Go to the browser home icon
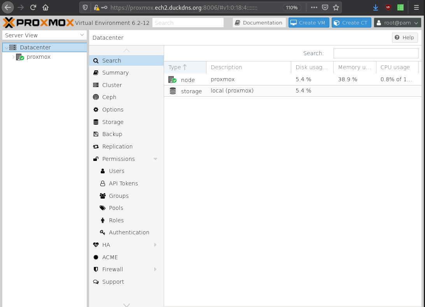Viewport: 425px width, 307px height. [x=45, y=7]
